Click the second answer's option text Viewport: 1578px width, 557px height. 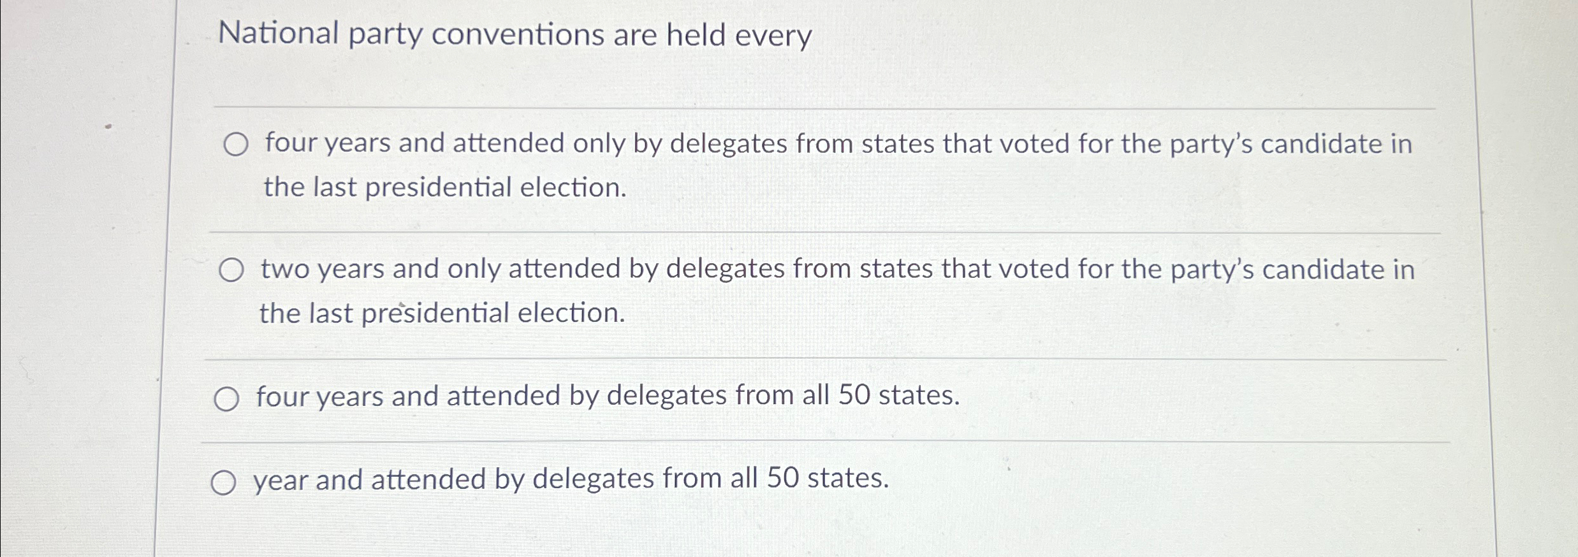(765, 270)
